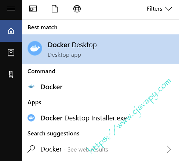Click the Docker Desktop whale icon
The width and height of the screenshot is (179, 161).
coord(35,48)
